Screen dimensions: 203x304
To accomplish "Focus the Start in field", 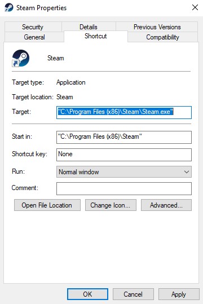I will (x=124, y=137).
